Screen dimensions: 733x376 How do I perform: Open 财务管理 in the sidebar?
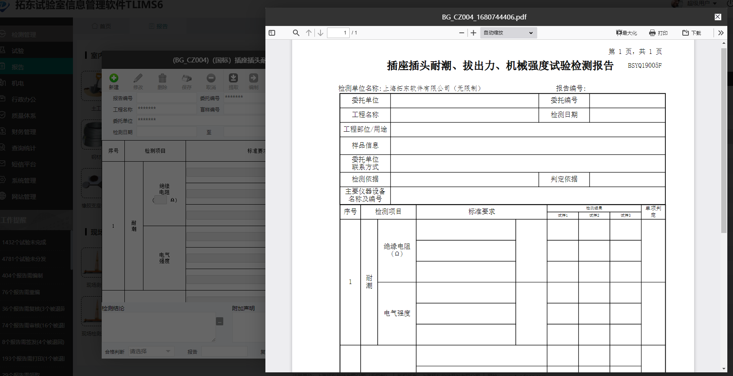pyautogui.click(x=36, y=132)
